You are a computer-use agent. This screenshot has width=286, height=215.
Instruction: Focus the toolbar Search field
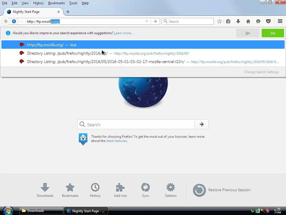point(187,21)
